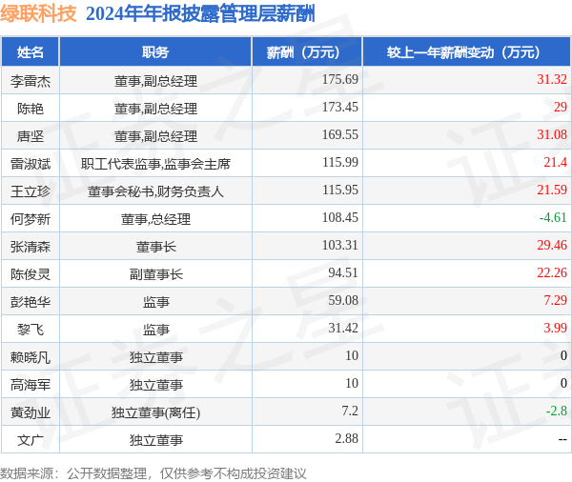
Task: Click the salary value 7.2
Action: (350, 411)
